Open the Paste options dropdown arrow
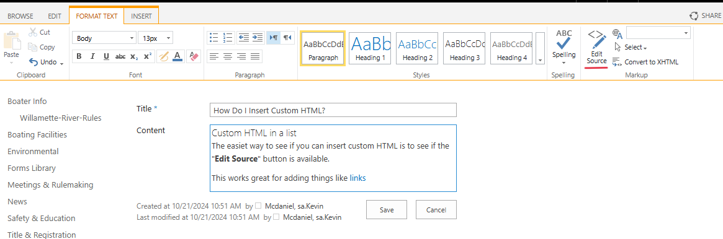Screen dimensions: 723x239 point(12,63)
